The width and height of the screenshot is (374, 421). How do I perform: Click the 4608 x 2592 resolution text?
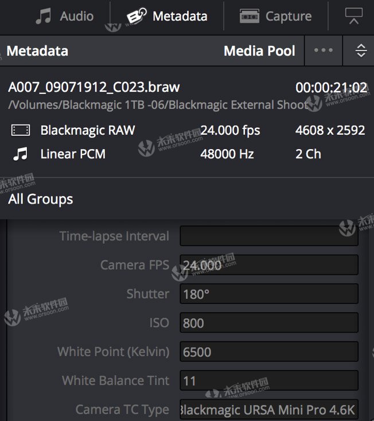tap(330, 131)
